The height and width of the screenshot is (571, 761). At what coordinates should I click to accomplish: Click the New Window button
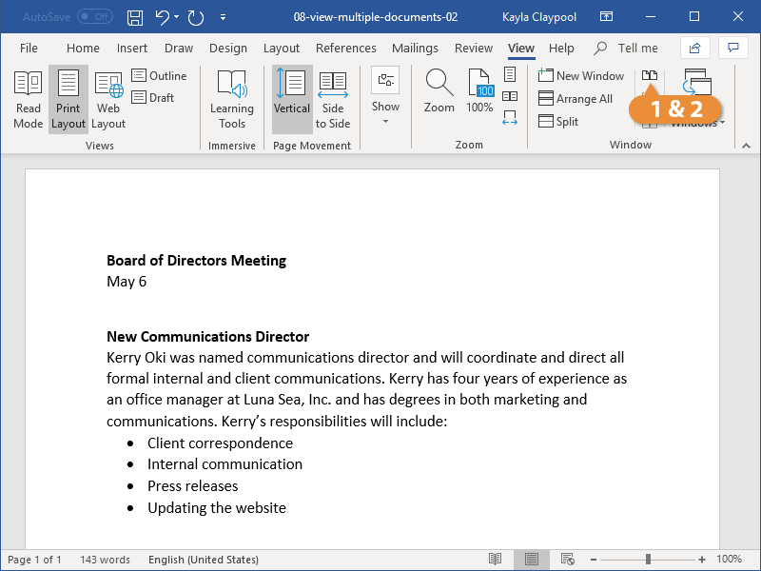[x=581, y=76]
